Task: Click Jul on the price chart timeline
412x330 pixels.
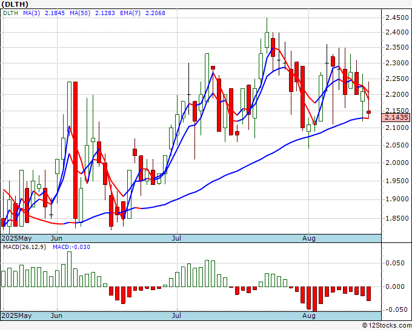Action: tap(176, 238)
